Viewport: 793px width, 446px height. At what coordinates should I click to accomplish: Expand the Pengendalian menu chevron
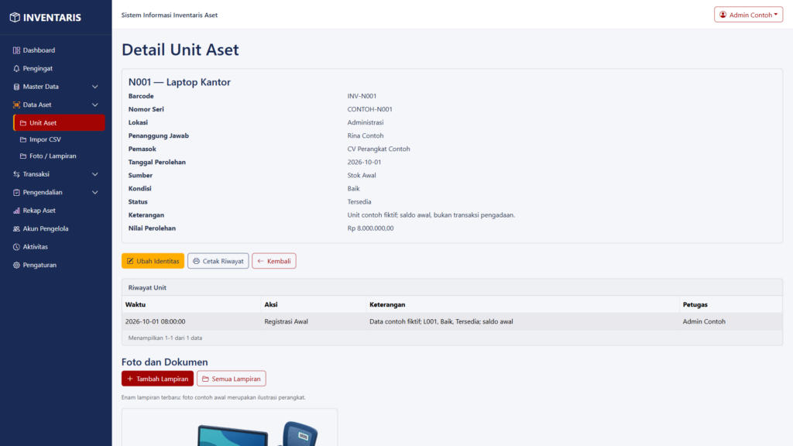(94, 192)
